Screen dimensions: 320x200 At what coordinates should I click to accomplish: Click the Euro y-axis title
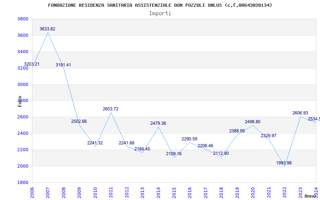(x=20, y=102)
